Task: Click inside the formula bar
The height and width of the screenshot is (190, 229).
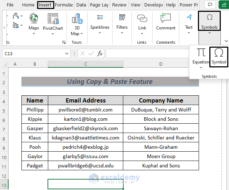Action: (x=148, y=53)
